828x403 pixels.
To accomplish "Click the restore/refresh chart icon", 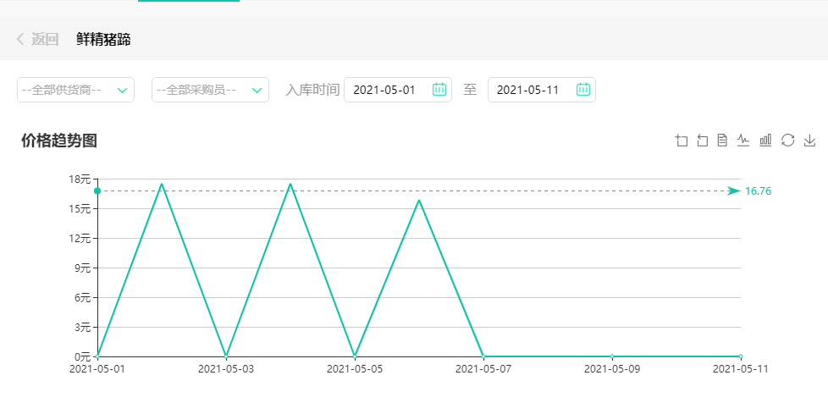I will (x=787, y=141).
